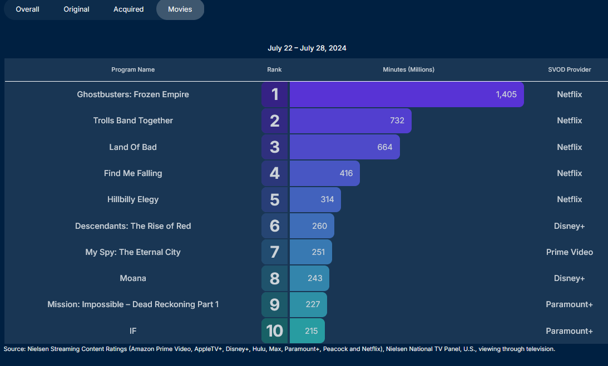Click the SVOD Provider column header
Viewport: 608px width, 366px height.
(570, 70)
